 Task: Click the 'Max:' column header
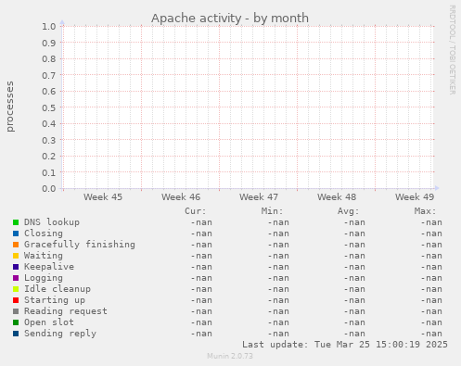tap(425, 211)
